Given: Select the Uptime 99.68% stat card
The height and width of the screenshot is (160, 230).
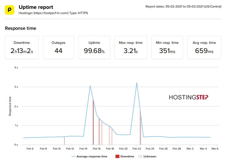Looking at the screenshot, I should (94, 47).
